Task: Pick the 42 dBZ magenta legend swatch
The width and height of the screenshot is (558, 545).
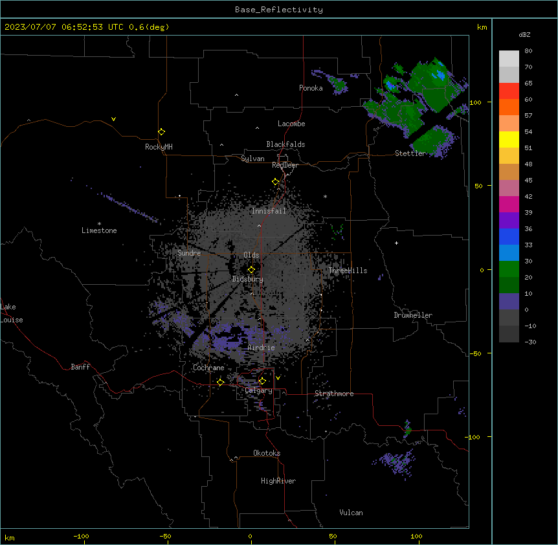Action: tap(509, 205)
